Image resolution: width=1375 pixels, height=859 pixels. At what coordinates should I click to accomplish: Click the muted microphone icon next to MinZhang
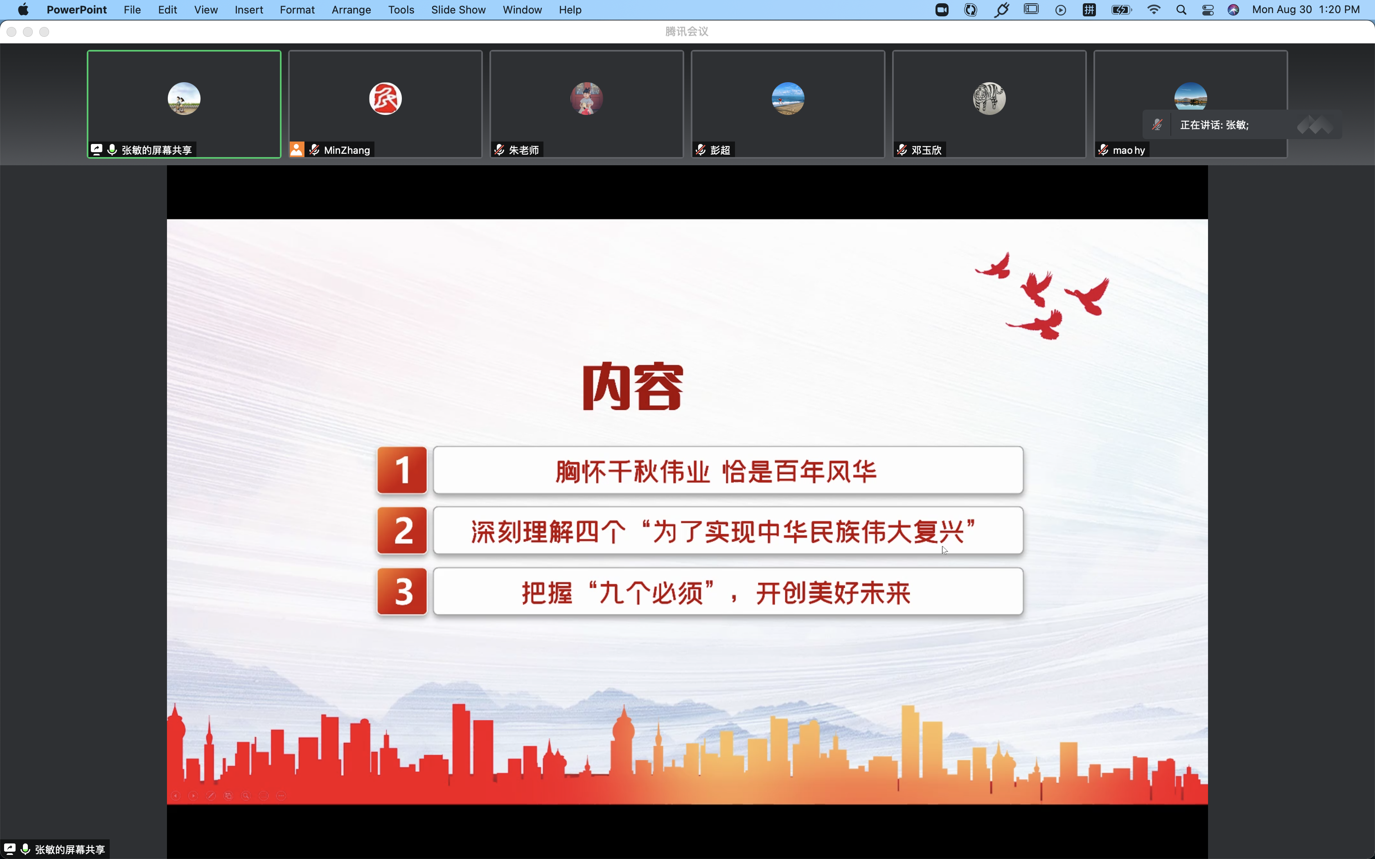tap(314, 150)
